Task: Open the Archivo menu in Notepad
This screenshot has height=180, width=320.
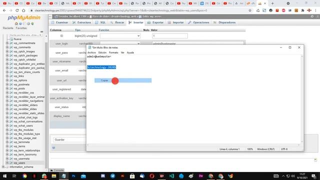Action: click(x=91, y=52)
